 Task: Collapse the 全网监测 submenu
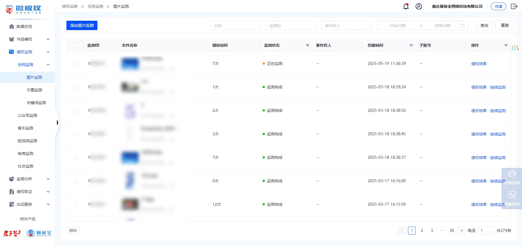[x=48, y=65]
